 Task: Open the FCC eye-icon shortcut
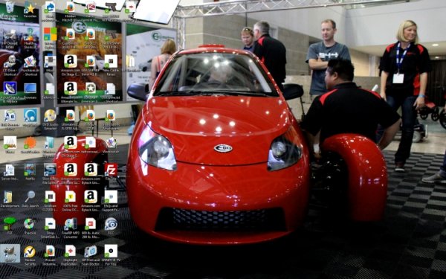point(111,226)
